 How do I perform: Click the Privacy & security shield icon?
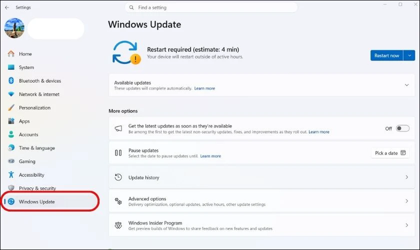pos(11,188)
